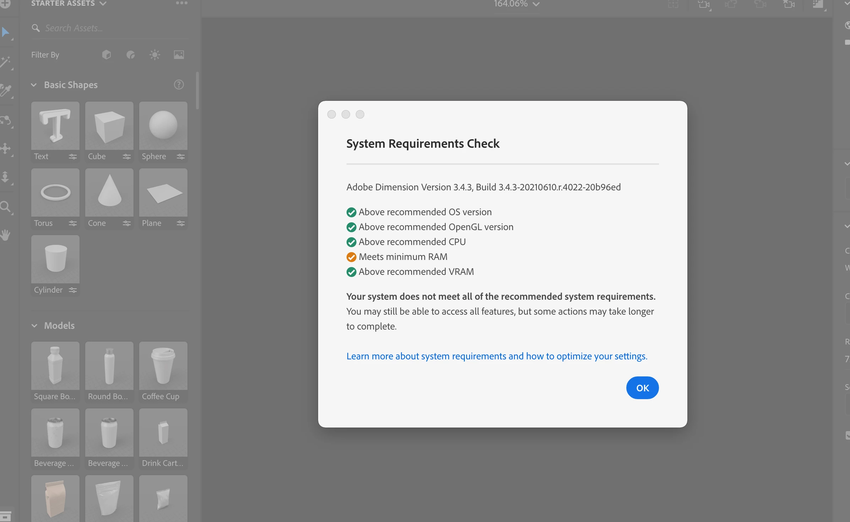Filter assets by lights icon
Viewport: 850px width, 522px height.
(x=155, y=55)
